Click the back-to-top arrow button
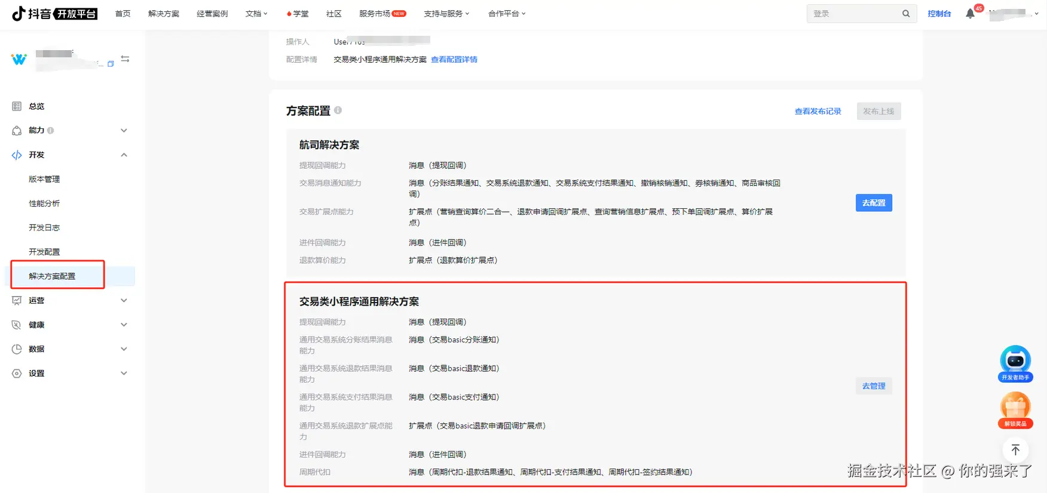The width and height of the screenshot is (1047, 493). 1015,449
